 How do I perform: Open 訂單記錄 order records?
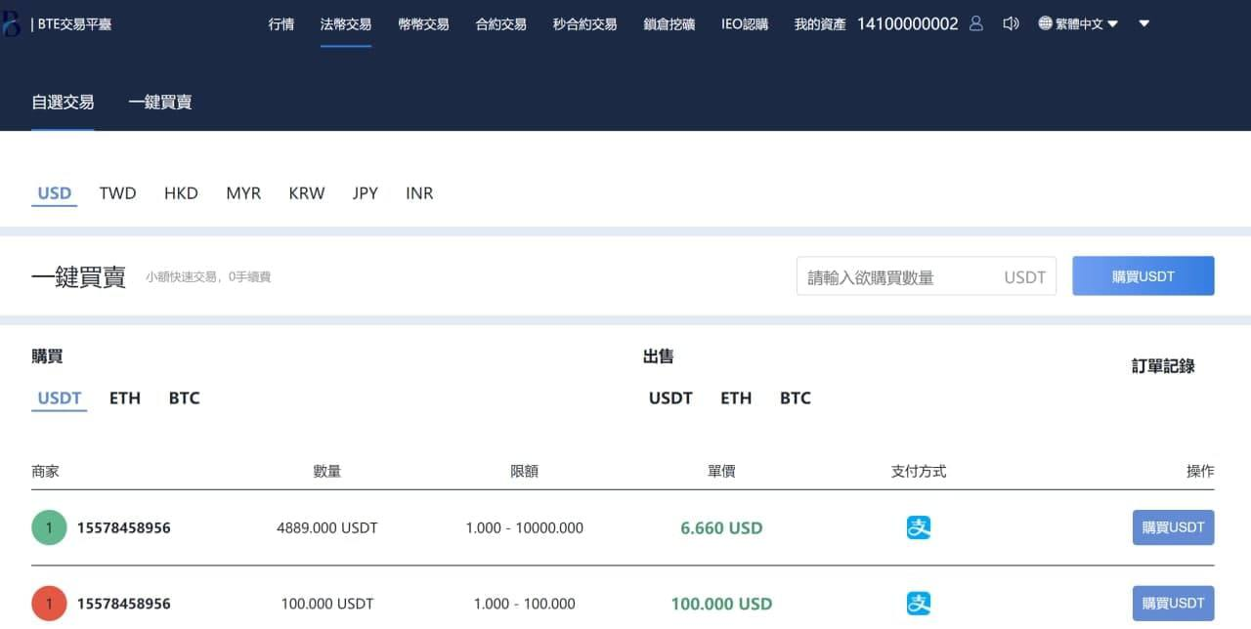1163,366
